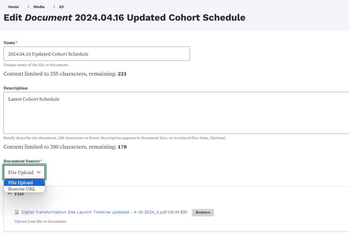Open the Digital Transformation Site Launch PDF
The height and width of the screenshot is (239, 349).
coord(94,212)
